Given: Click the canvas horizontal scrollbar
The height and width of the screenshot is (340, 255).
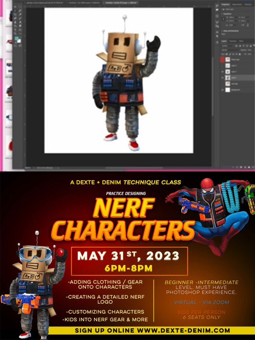Looking at the screenshot, I should point(133,168).
